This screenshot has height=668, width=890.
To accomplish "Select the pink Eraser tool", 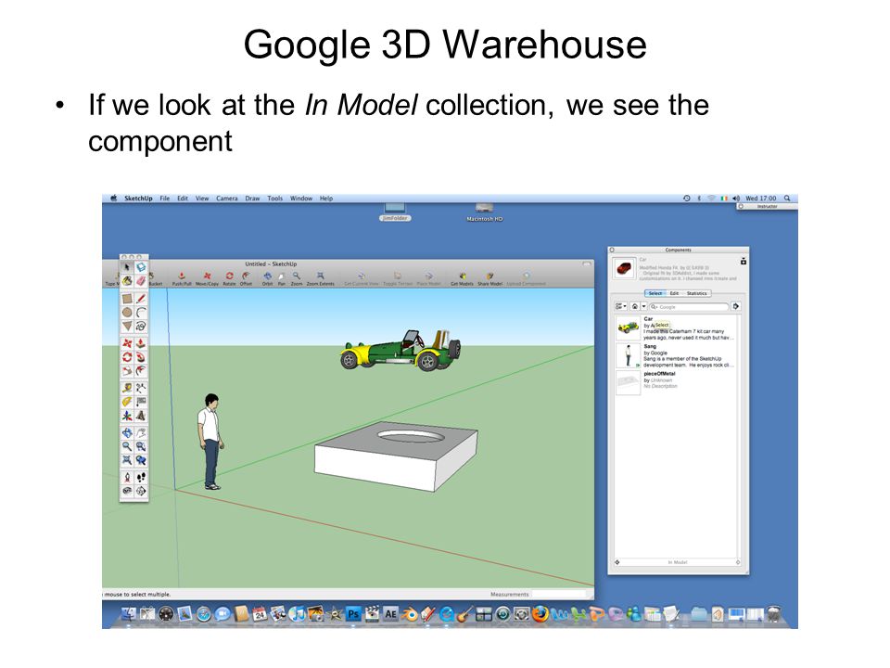I will click(141, 280).
